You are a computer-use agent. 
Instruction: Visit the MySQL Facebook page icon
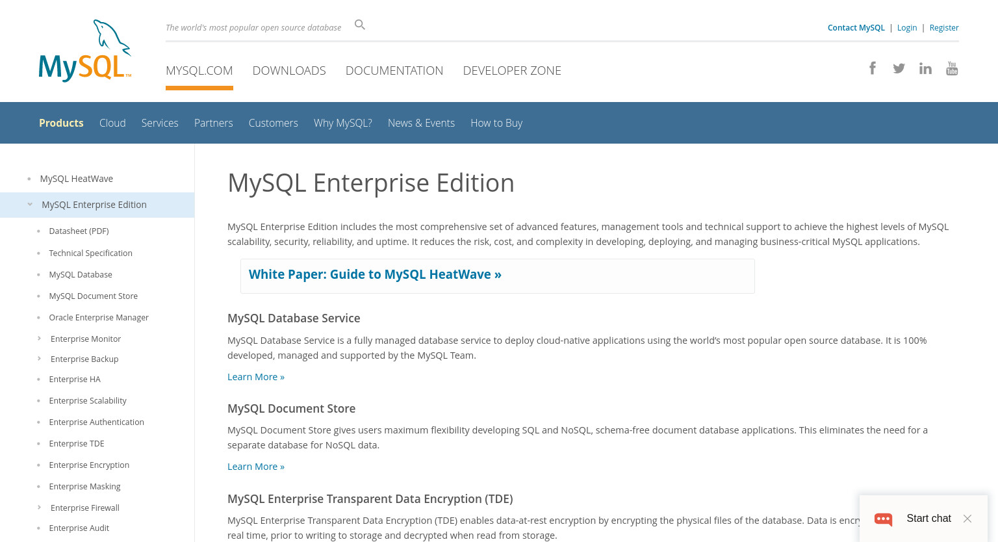[x=873, y=68]
